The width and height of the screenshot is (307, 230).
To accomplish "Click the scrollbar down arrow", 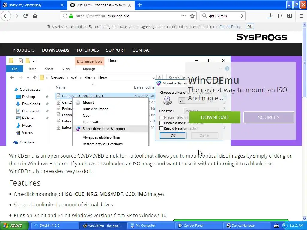I will coord(304,218).
